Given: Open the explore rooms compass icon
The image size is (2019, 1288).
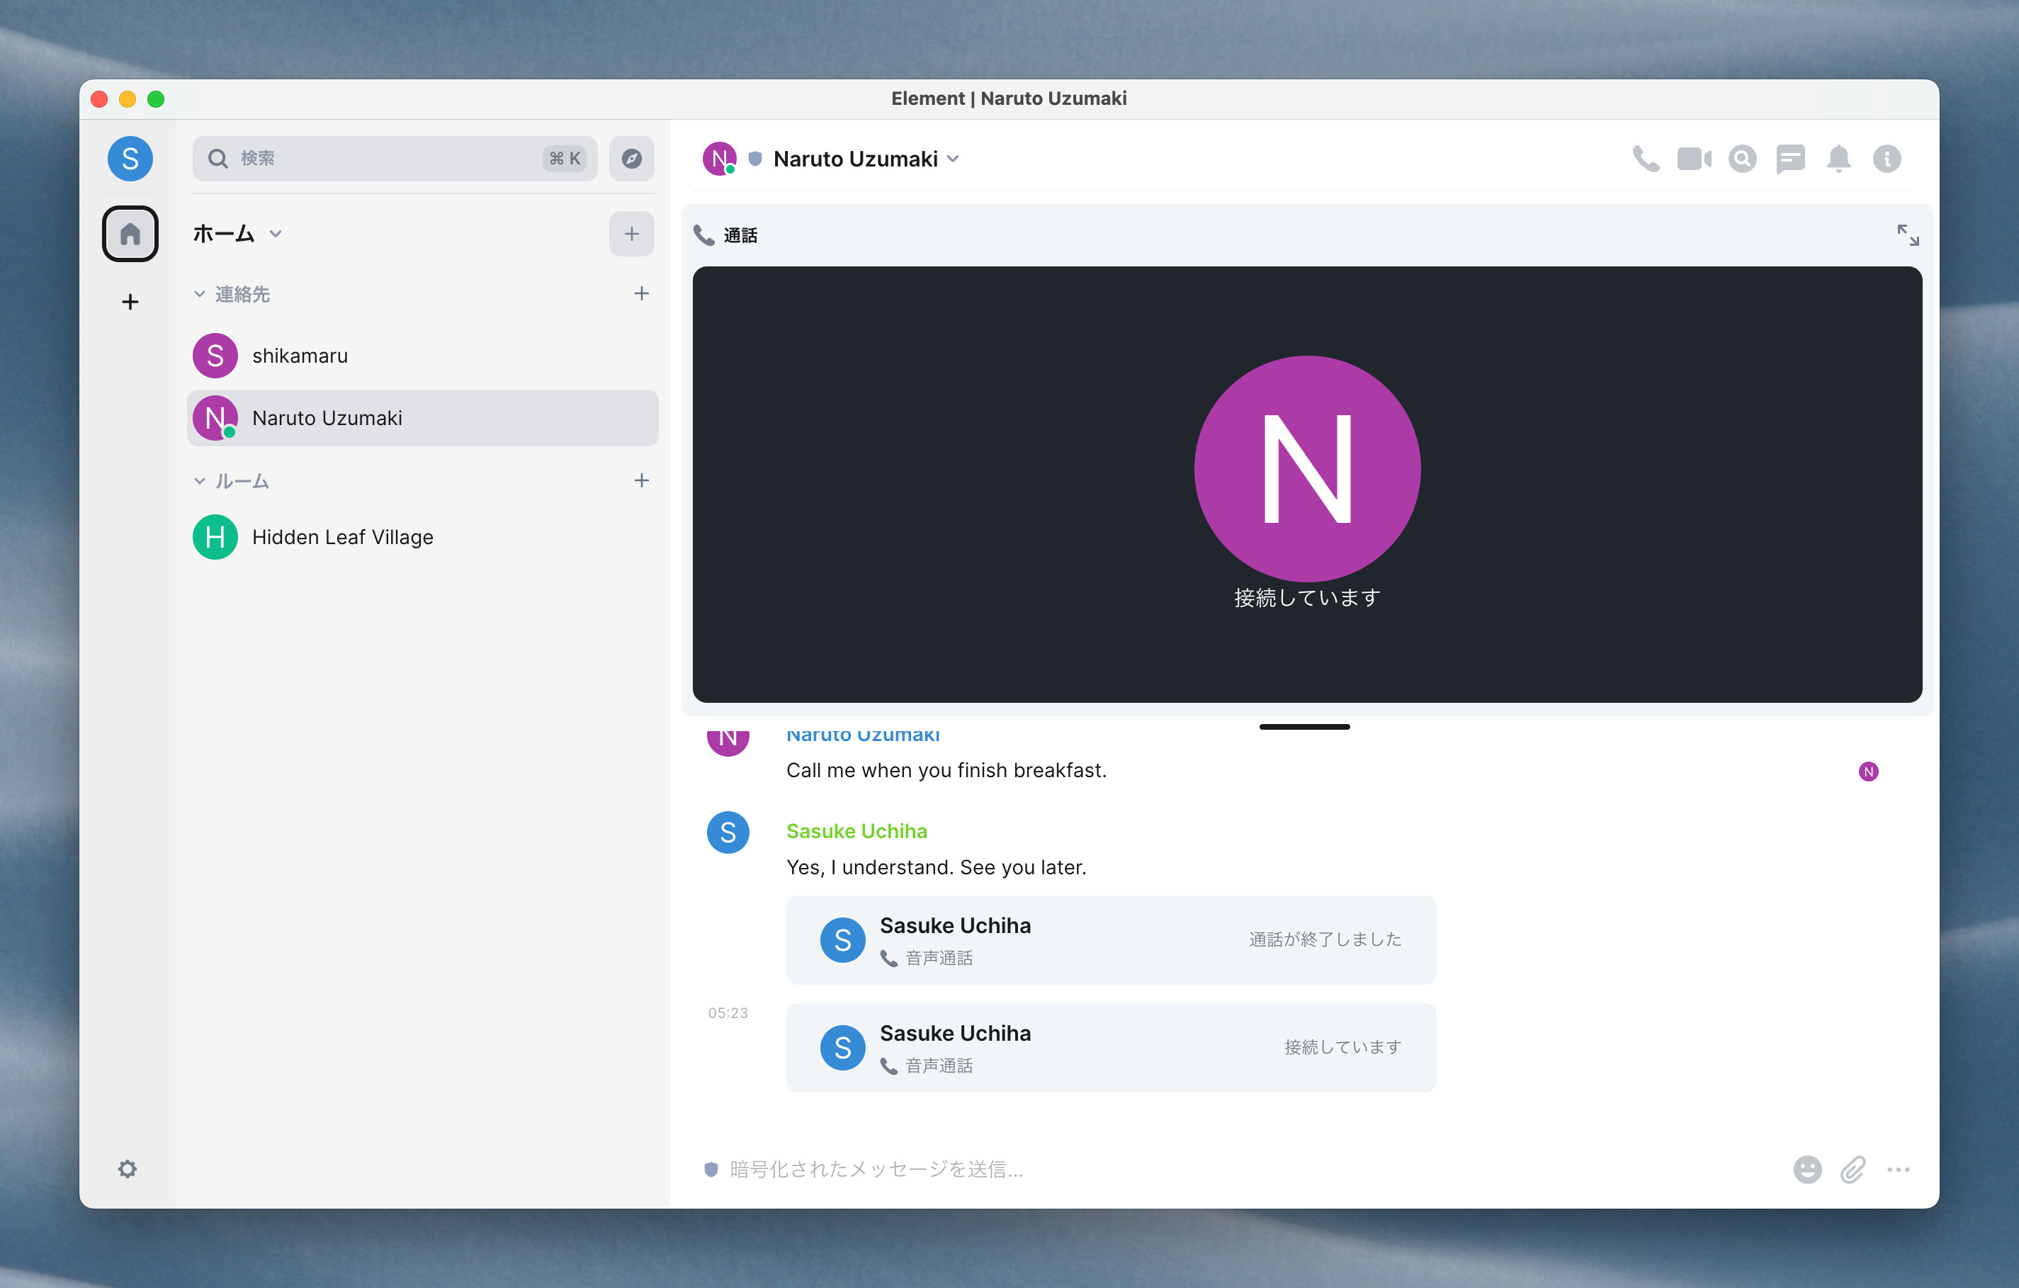Looking at the screenshot, I should point(631,159).
